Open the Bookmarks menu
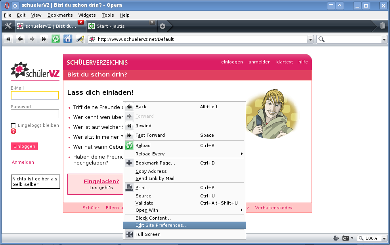The height and width of the screenshot is (245, 390). click(60, 15)
